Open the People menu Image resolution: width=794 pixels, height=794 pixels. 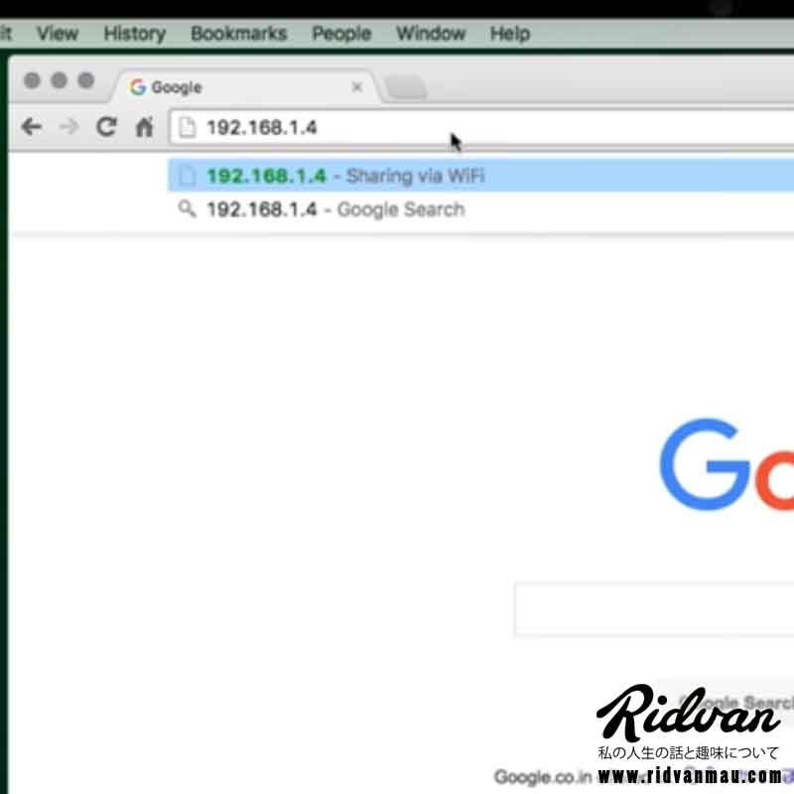pyautogui.click(x=341, y=34)
